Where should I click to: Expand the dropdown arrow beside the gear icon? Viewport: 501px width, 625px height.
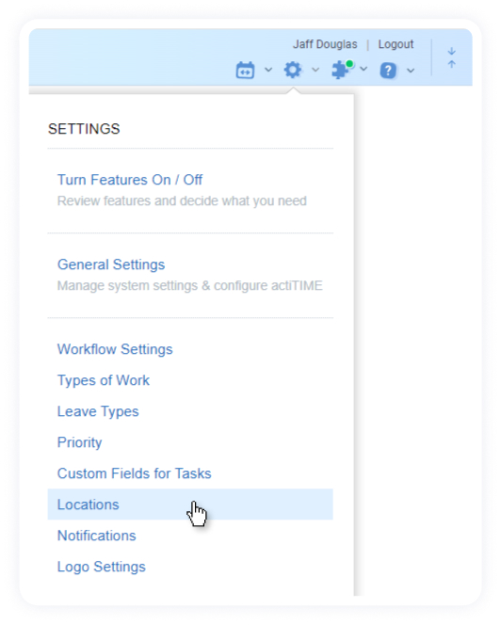315,70
